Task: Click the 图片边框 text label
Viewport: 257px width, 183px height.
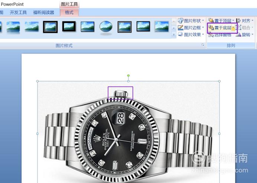Action: click(x=192, y=28)
